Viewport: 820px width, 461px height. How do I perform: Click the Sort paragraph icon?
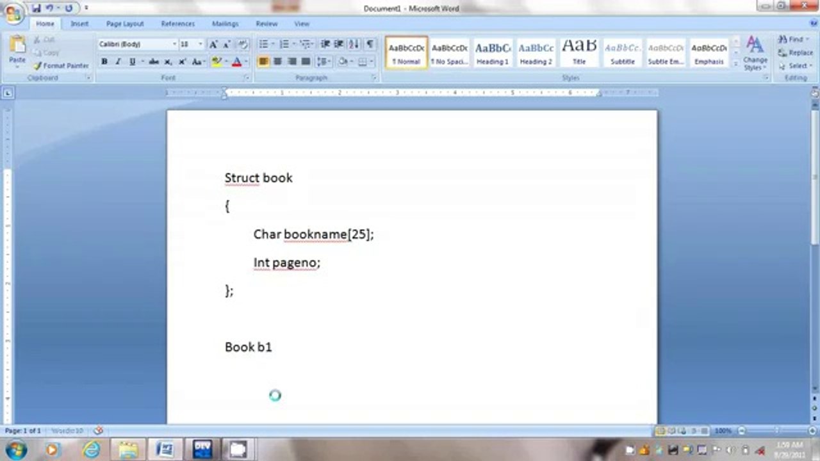click(354, 44)
